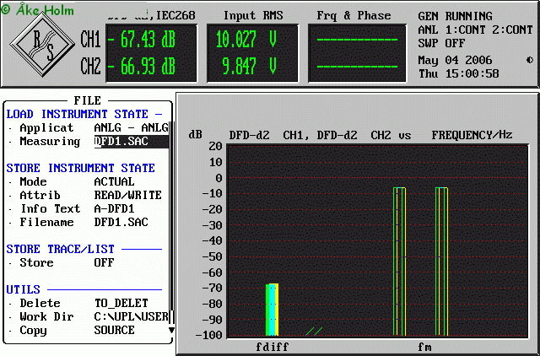Click the right fm bar in the graph
This screenshot has width=540, height=356.
441,262
